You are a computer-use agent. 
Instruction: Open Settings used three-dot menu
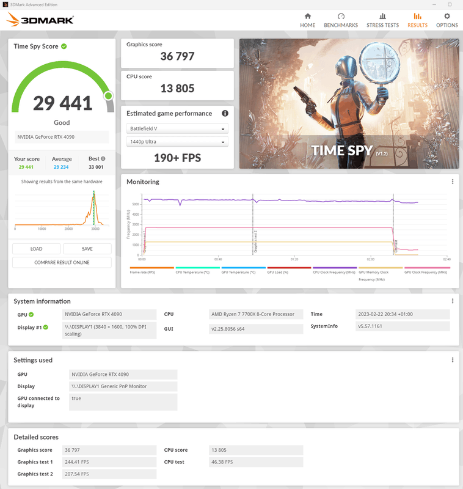(453, 360)
